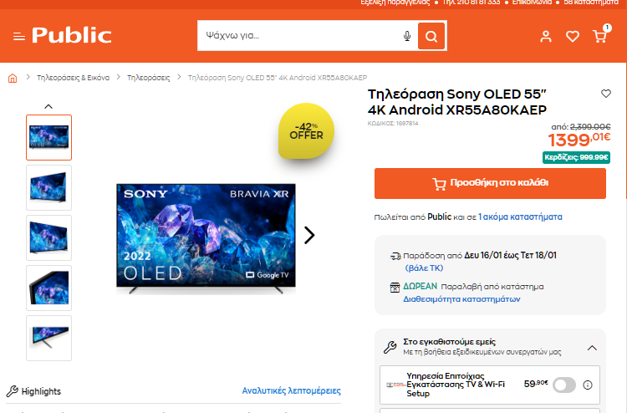This screenshot has width=627, height=413.
Task: Open 'Τηλεοράσεις & Εικόνα' breadcrumb
Action: point(74,78)
